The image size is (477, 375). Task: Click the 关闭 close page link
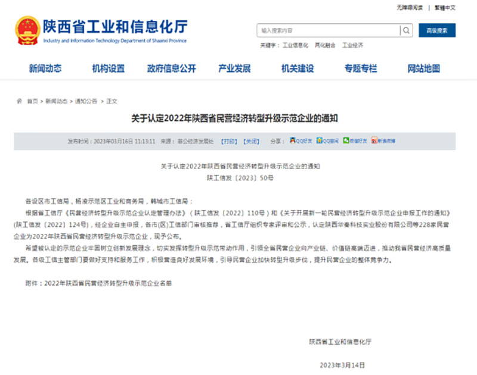point(251,141)
